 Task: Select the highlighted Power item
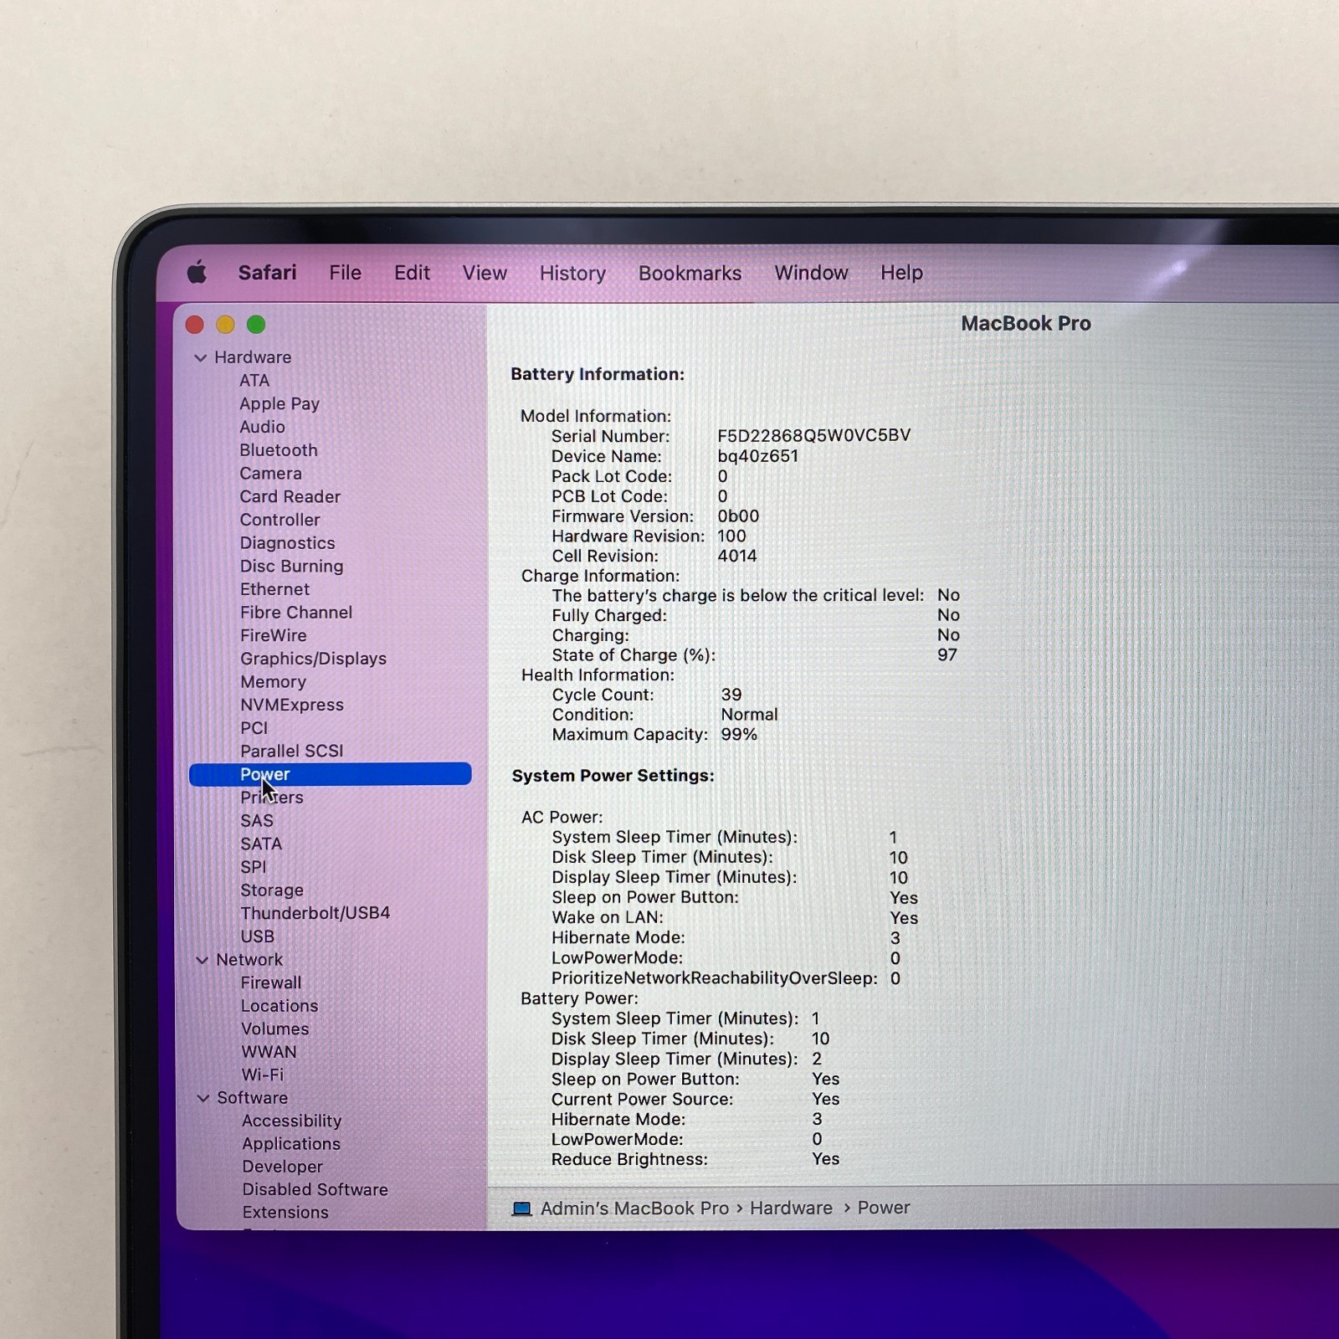point(331,774)
